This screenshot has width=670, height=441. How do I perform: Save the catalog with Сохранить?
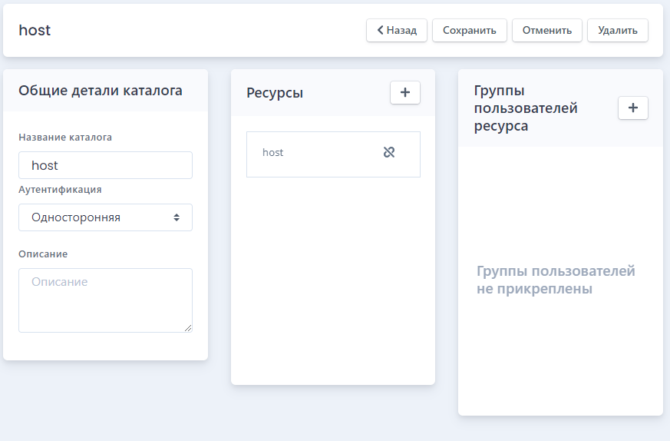click(x=469, y=31)
